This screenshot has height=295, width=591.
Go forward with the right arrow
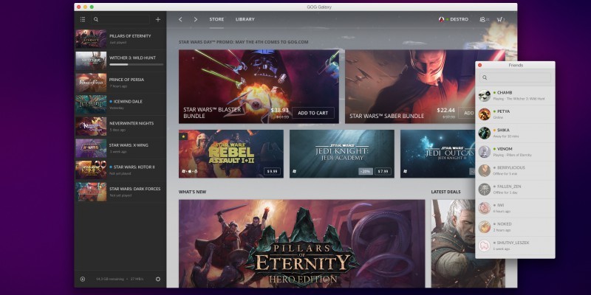click(195, 19)
